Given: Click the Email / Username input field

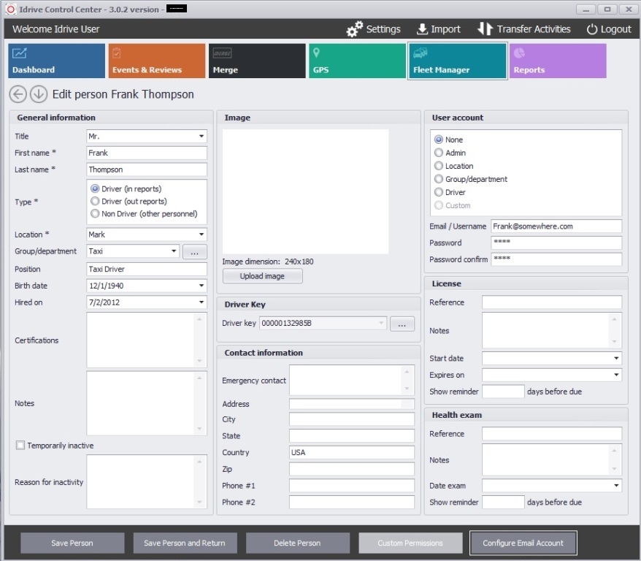Looking at the screenshot, I should point(556,226).
